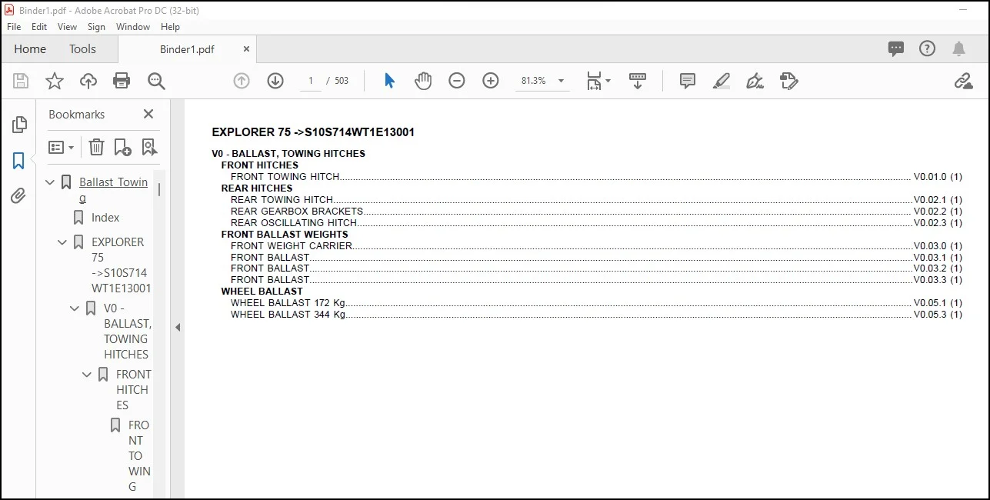Click REAR OSCILLATING HITCH index line

click(595, 222)
